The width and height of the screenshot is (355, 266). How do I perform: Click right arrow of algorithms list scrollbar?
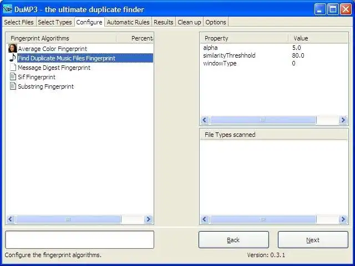point(148,219)
